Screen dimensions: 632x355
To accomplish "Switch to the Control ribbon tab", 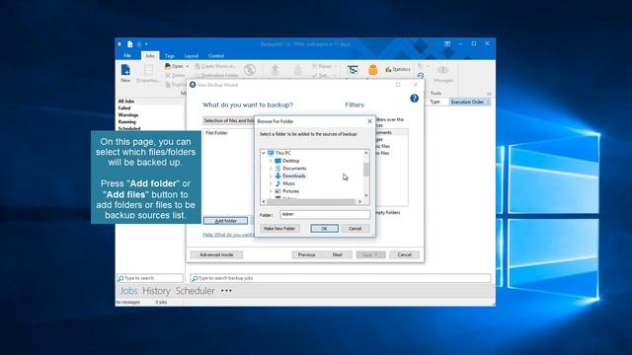I will (216, 56).
